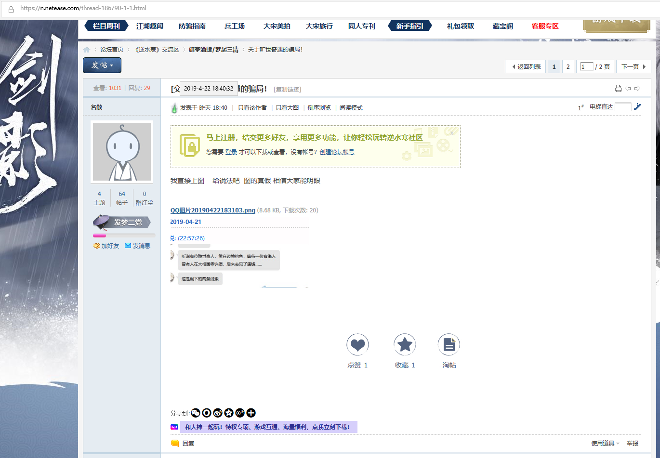Go to previous thread with left arrow icon

coord(628,89)
